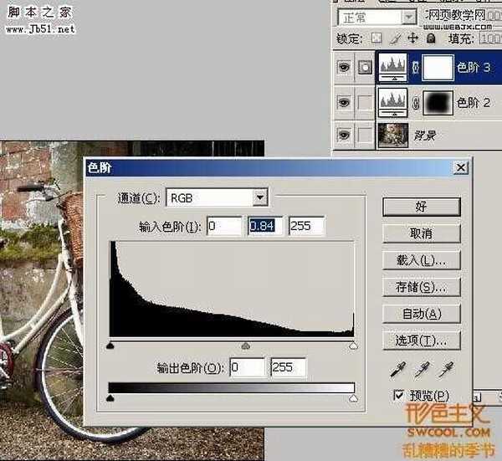502x461 pixels.
Task: Select the 色阶 2 layer name
Action: (474, 103)
